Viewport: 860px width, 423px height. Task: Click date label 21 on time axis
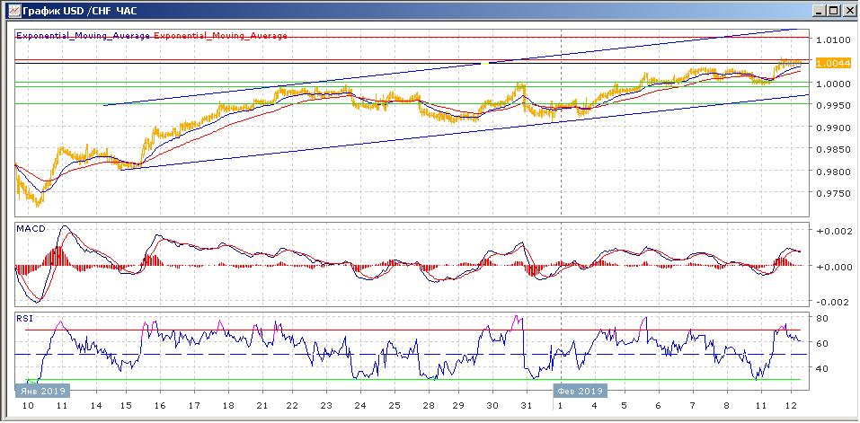click(262, 406)
